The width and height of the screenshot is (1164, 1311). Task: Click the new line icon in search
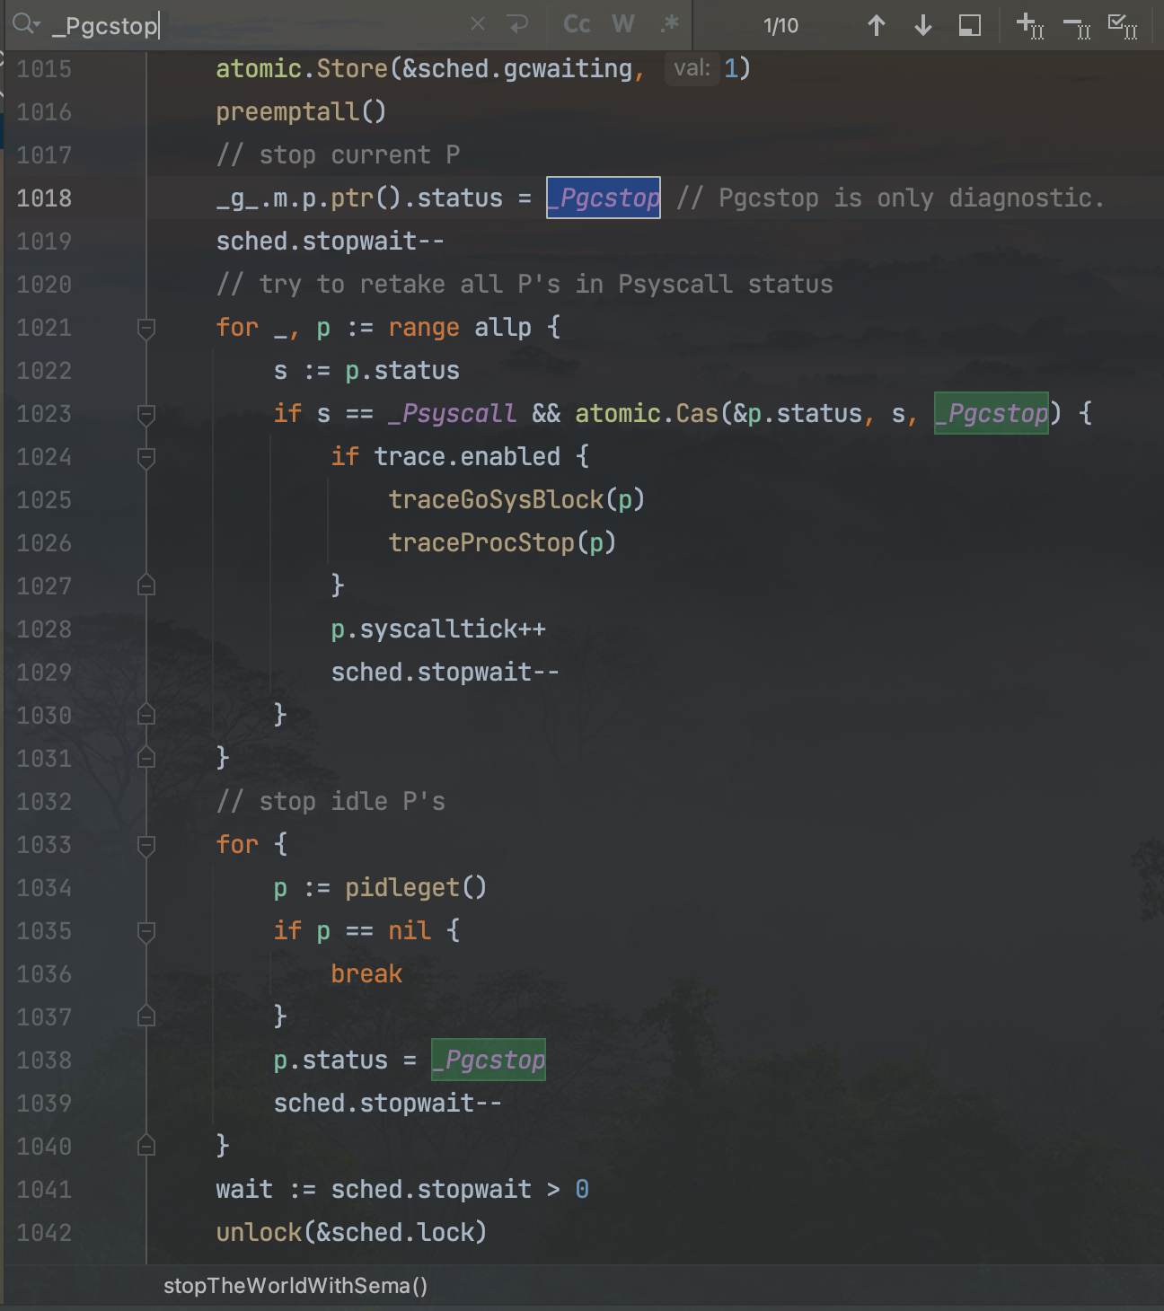pyautogui.click(x=518, y=24)
